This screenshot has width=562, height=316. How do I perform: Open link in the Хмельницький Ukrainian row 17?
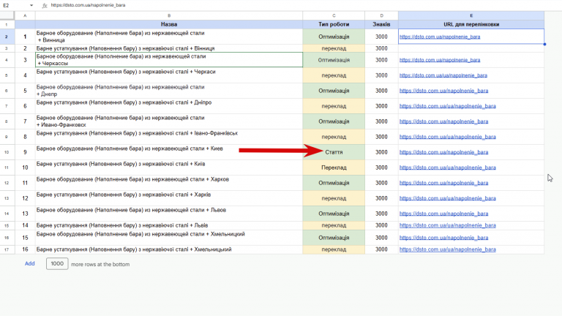pos(448,249)
